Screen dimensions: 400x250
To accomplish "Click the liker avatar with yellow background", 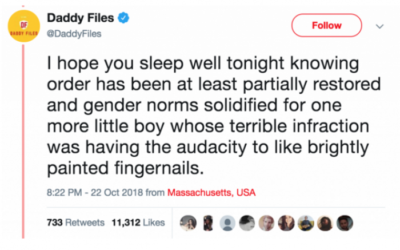I will (306, 222).
